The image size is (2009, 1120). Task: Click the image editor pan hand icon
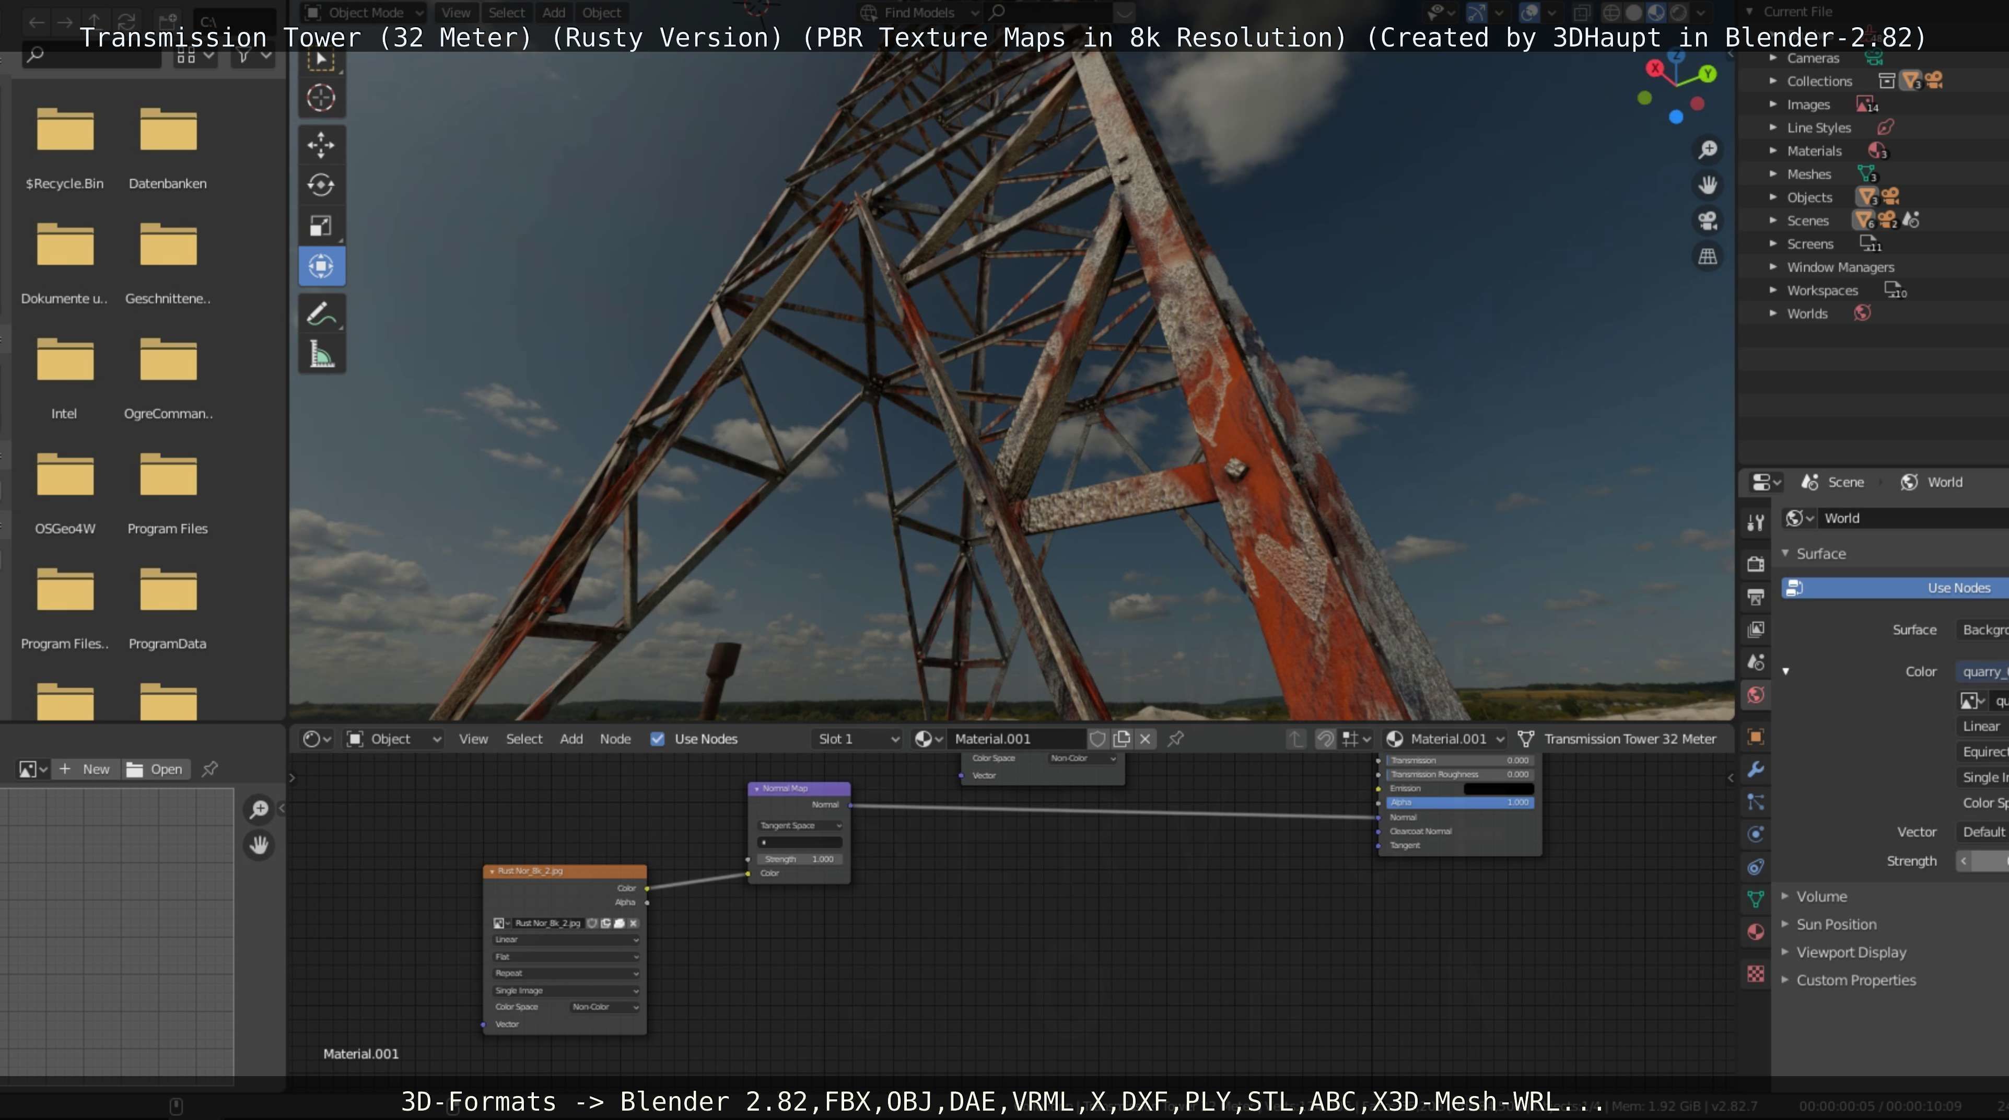259,845
